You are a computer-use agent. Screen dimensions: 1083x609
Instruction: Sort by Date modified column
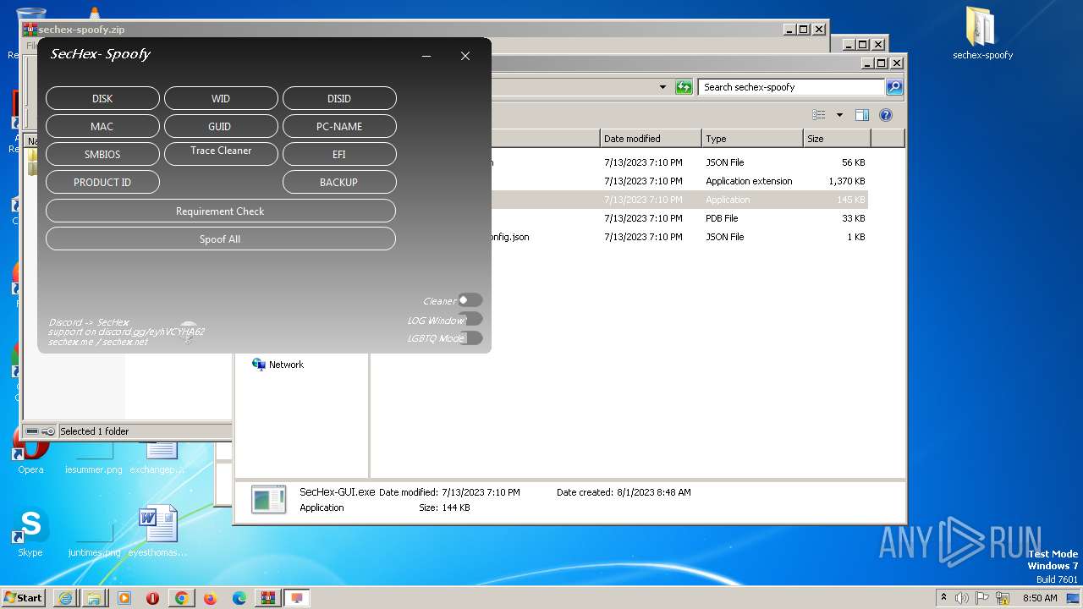pyautogui.click(x=651, y=139)
